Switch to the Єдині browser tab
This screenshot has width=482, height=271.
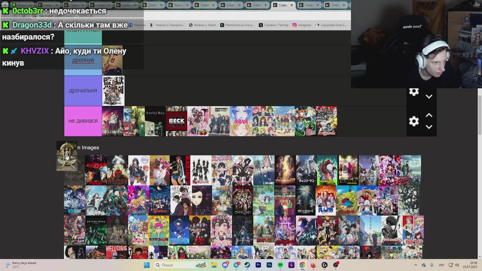click(x=178, y=5)
